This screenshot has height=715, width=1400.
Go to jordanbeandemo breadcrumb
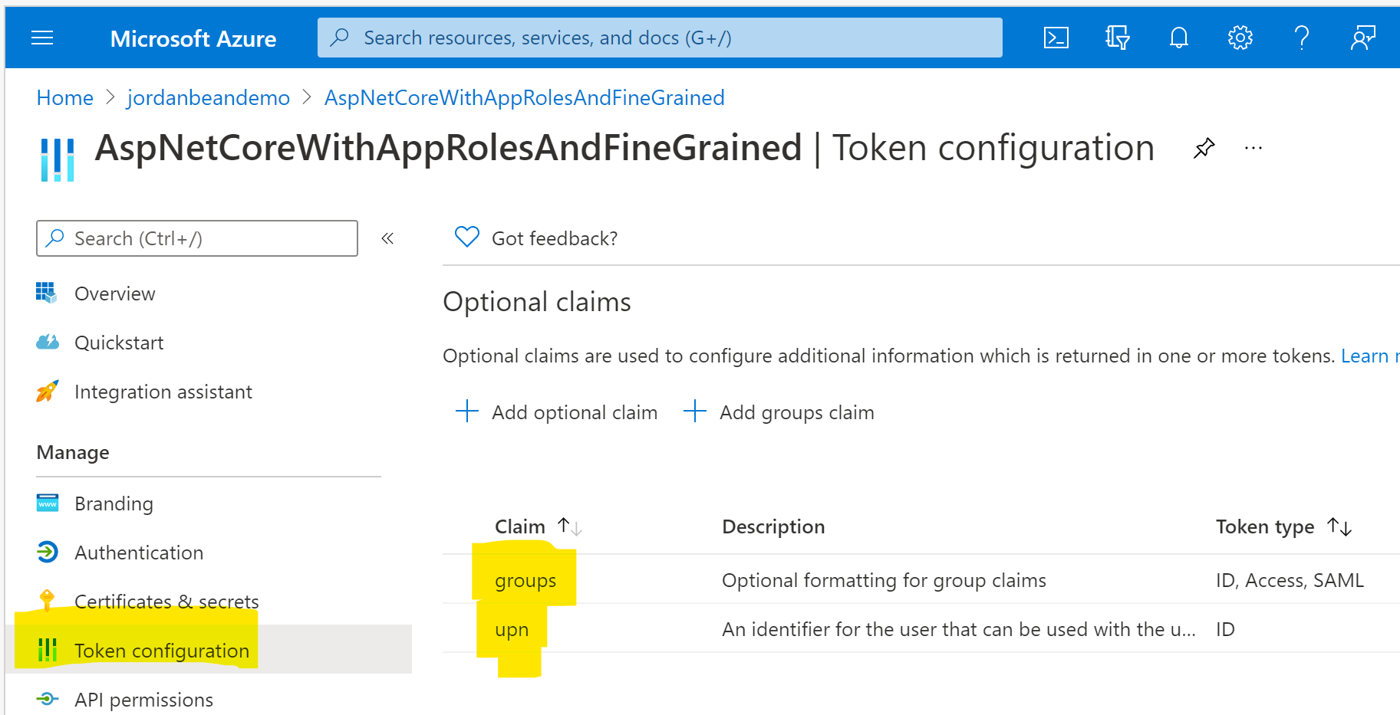click(209, 98)
